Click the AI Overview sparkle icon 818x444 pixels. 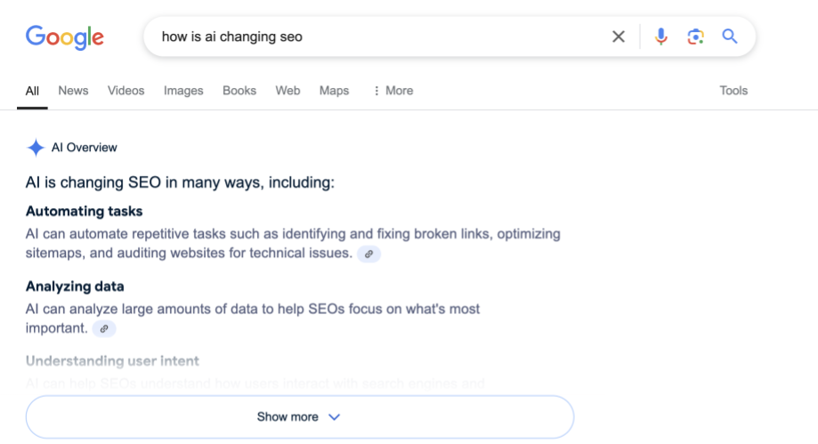[36, 148]
